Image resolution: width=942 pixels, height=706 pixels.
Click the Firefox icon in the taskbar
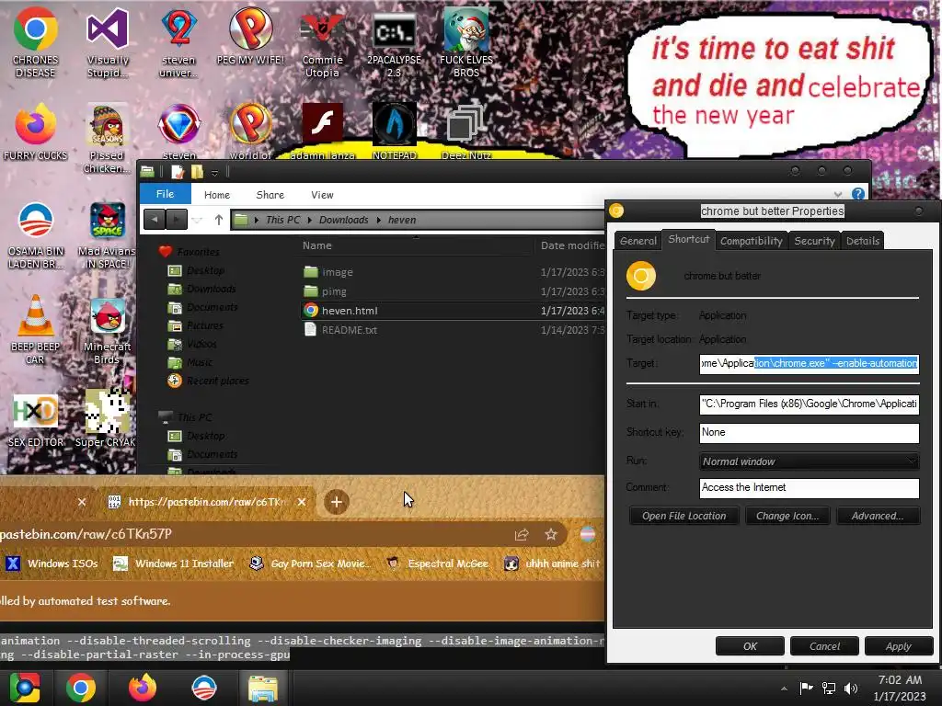tap(143, 688)
